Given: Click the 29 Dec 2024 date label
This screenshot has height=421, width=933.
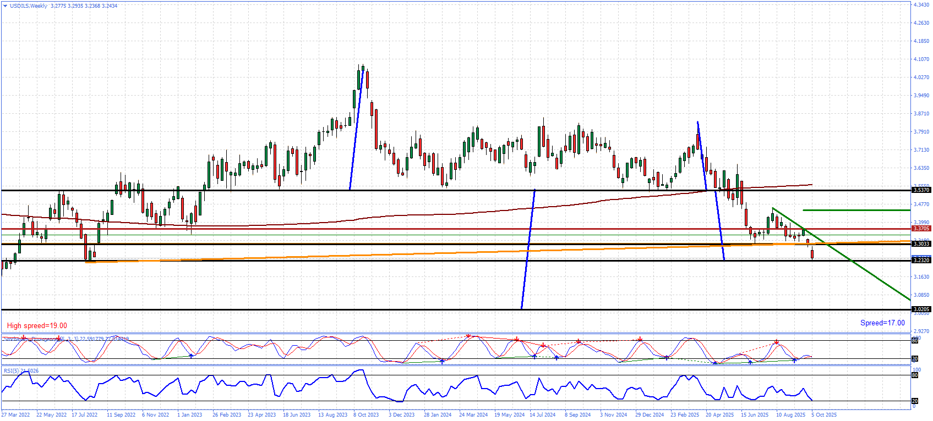Looking at the screenshot, I should tap(650, 415).
